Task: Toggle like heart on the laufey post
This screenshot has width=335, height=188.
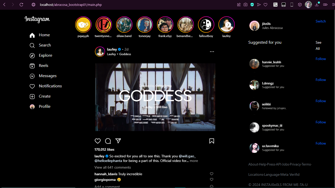Action: pos(98,141)
